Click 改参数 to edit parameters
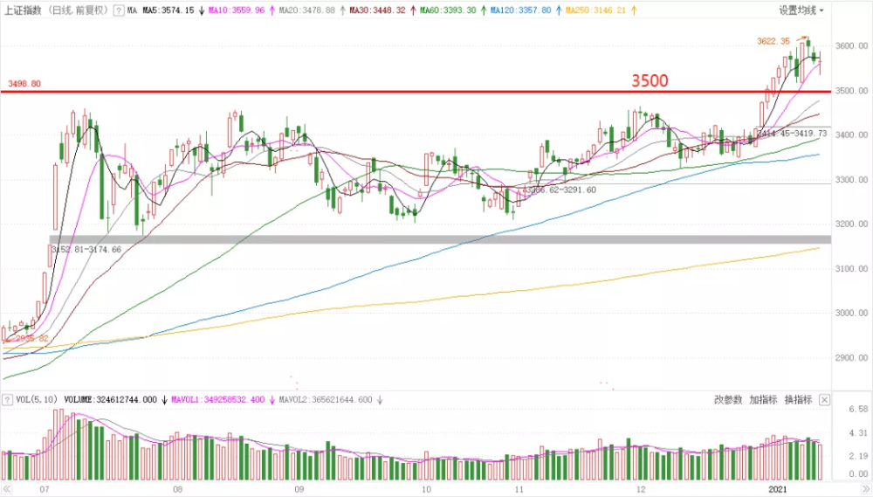The image size is (873, 497). click(x=728, y=399)
